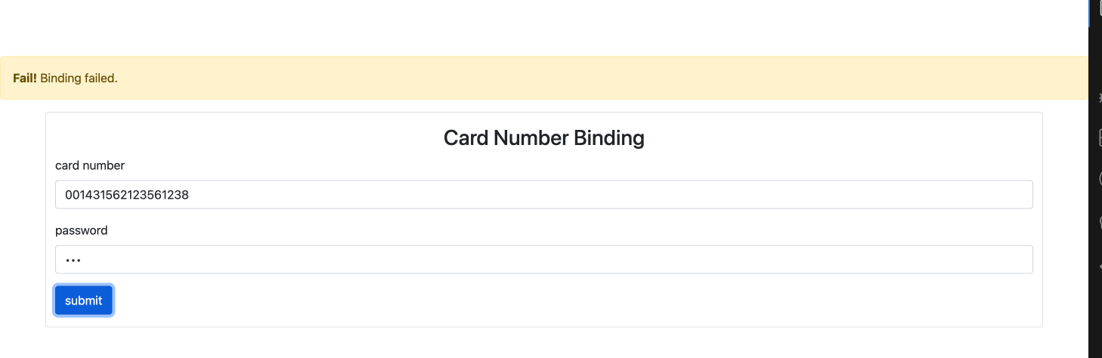Click the "Binding failed." message text

point(79,79)
